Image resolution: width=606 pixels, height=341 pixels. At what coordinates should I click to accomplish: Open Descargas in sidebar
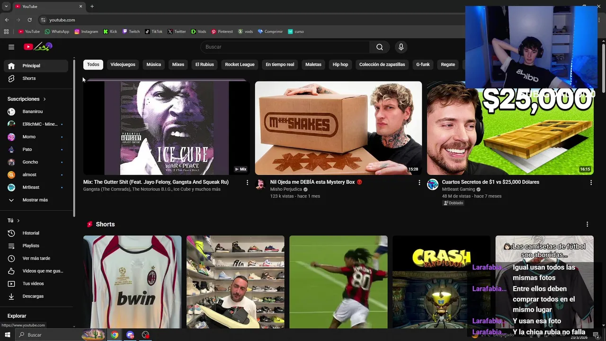coord(36,296)
